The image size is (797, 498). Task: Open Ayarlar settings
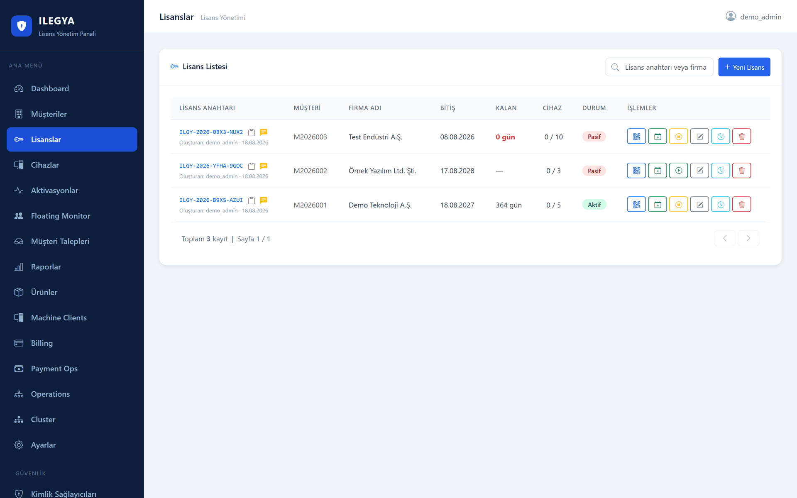72,445
